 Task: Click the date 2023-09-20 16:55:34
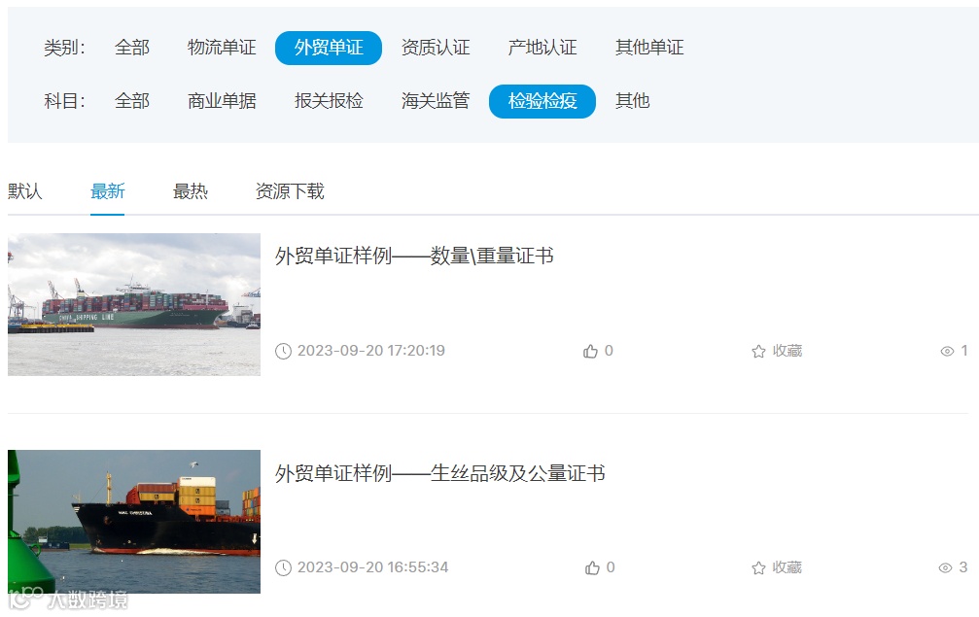click(x=372, y=567)
